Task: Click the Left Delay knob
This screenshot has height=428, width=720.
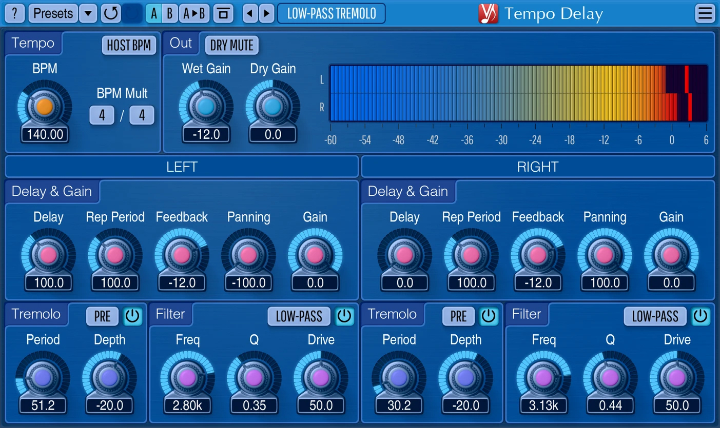Action: [48, 255]
